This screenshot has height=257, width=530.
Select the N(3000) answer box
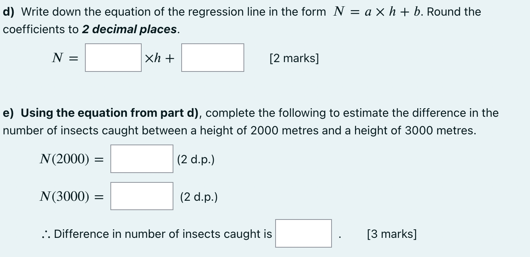coord(142,196)
